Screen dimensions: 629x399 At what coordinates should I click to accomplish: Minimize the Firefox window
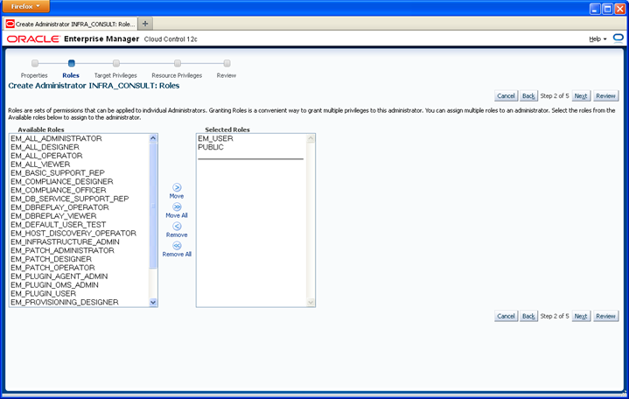tap(595, 9)
